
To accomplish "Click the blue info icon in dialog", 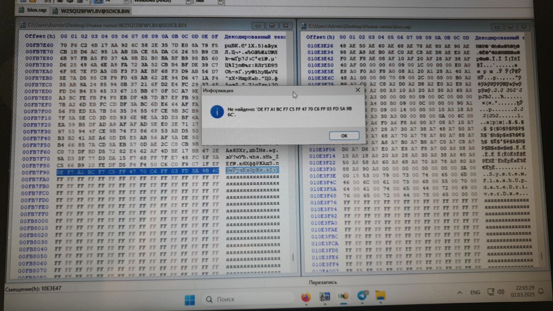I will [x=217, y=112].
